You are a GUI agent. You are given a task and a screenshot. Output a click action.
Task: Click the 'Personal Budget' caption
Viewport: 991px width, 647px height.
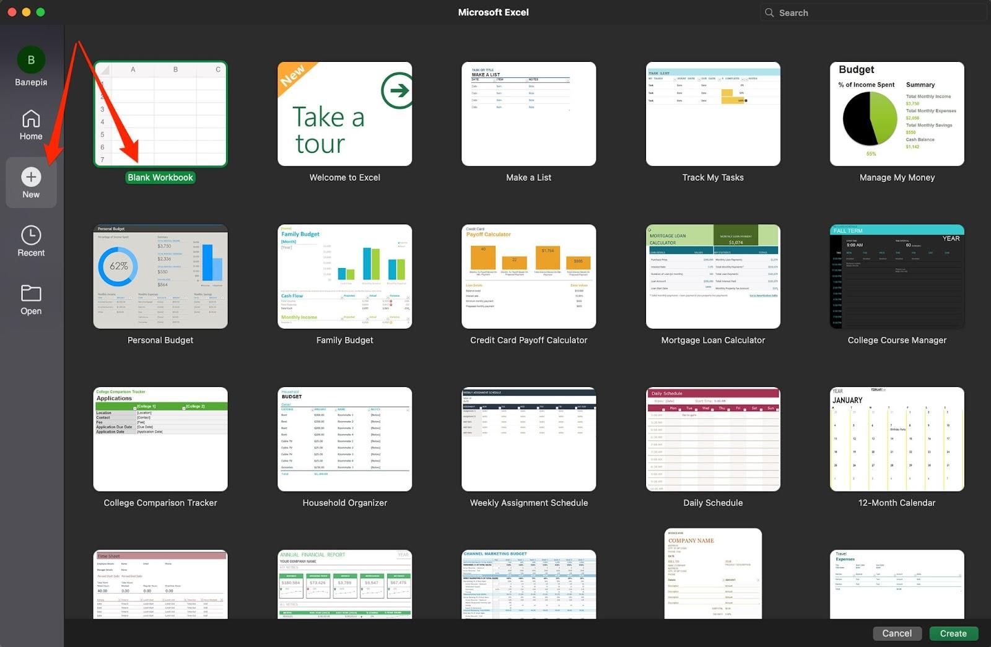[x=160, y=341]
